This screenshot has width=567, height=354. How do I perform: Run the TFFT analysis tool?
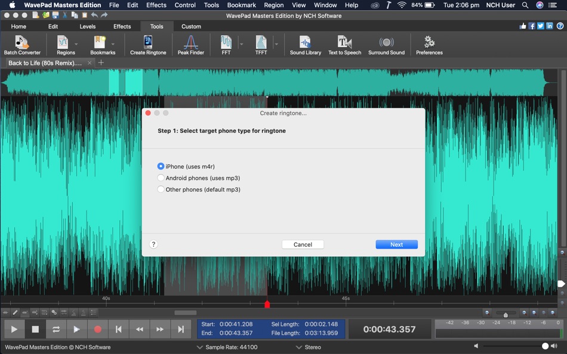click(261, 45)
